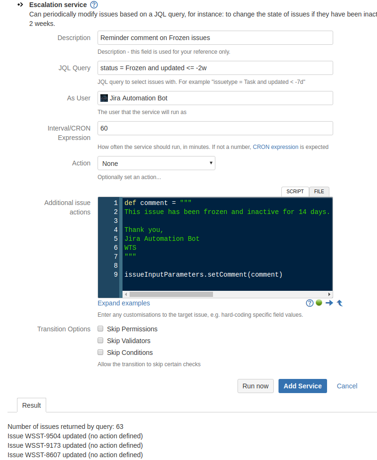
Task: Open the Result tab
Action: 31,405
